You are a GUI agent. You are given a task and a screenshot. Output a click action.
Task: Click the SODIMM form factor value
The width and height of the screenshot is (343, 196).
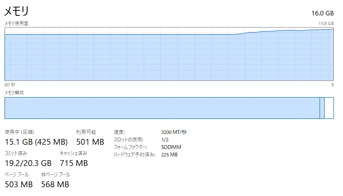click(x=171, y=147)
